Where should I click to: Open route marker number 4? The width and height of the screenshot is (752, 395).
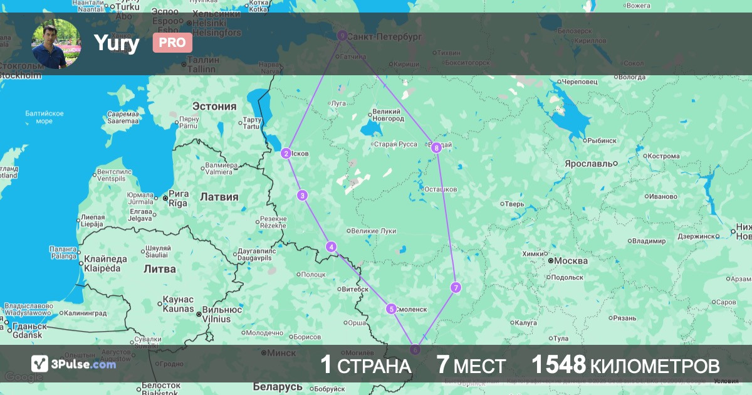click(x=331, y=247)
